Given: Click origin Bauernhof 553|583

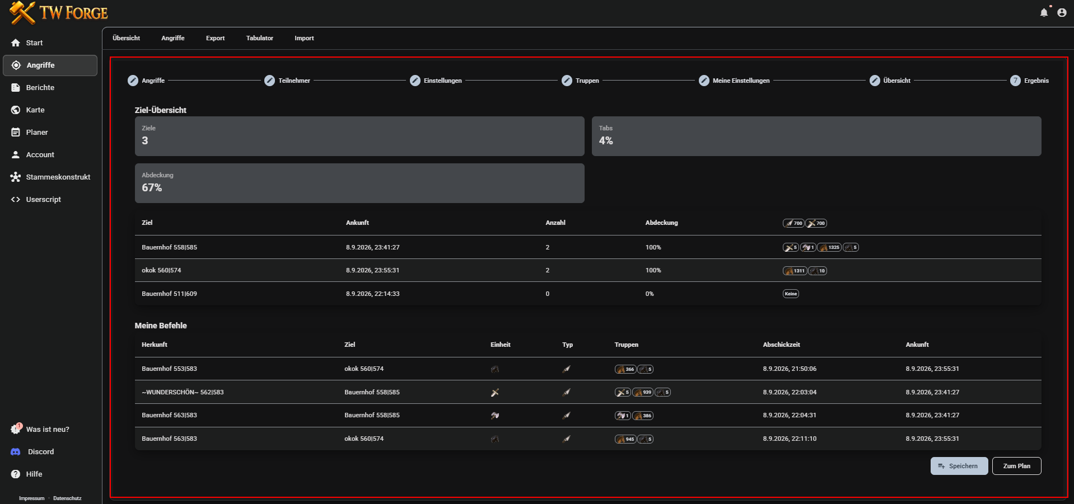Looking at the screenshot, I should (169, 369).
